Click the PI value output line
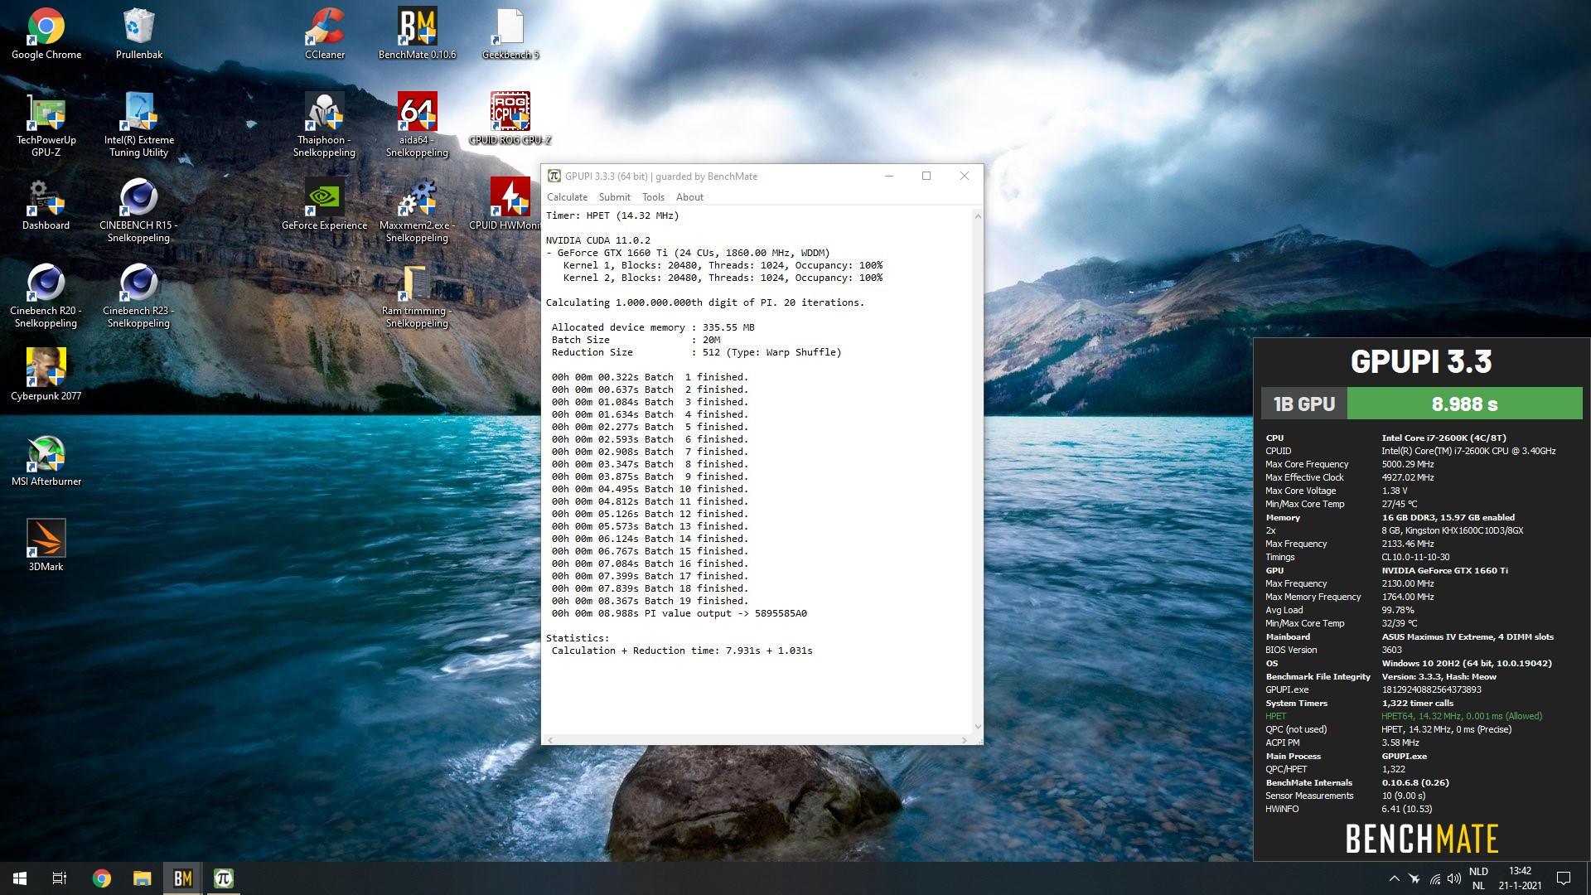 [x=679, y=613]
